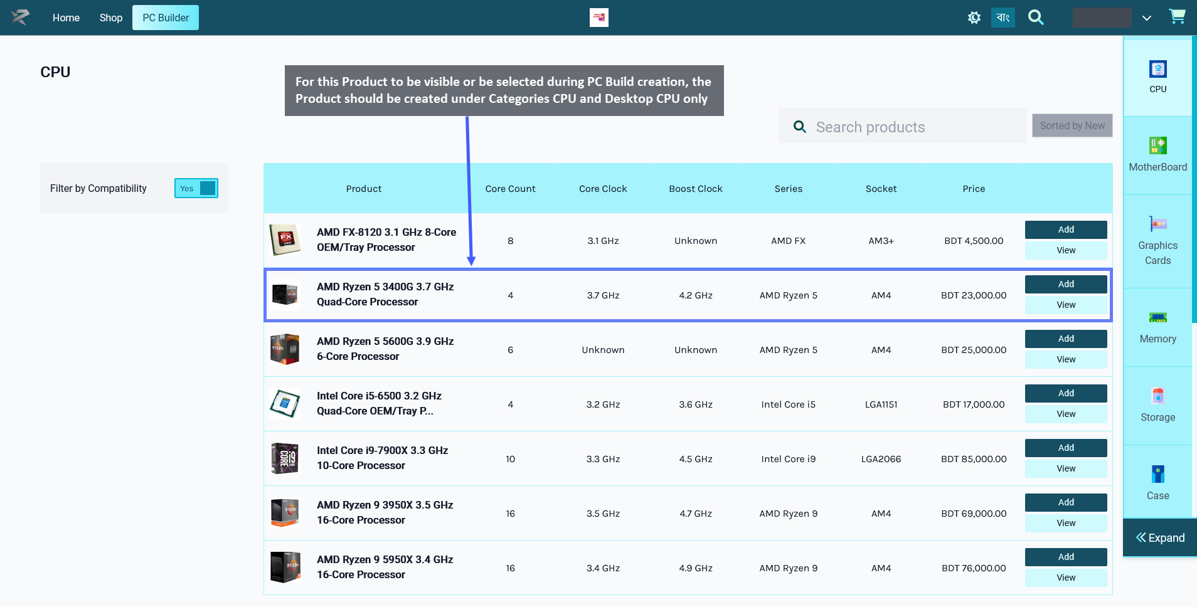Open Ryzen 5 3400G product thumbnail
Screen dimensions: 1197x607
[x=285, y=294]
